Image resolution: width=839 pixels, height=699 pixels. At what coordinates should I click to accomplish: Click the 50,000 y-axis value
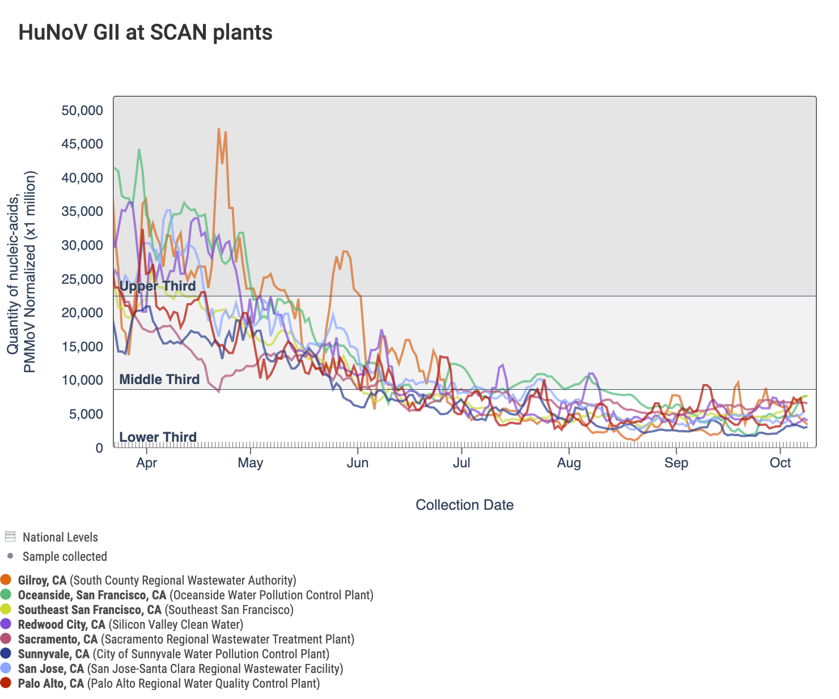pyautogui.click(x=82, y=110)
